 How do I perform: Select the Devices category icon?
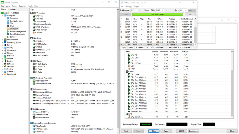tap(5, 61)
